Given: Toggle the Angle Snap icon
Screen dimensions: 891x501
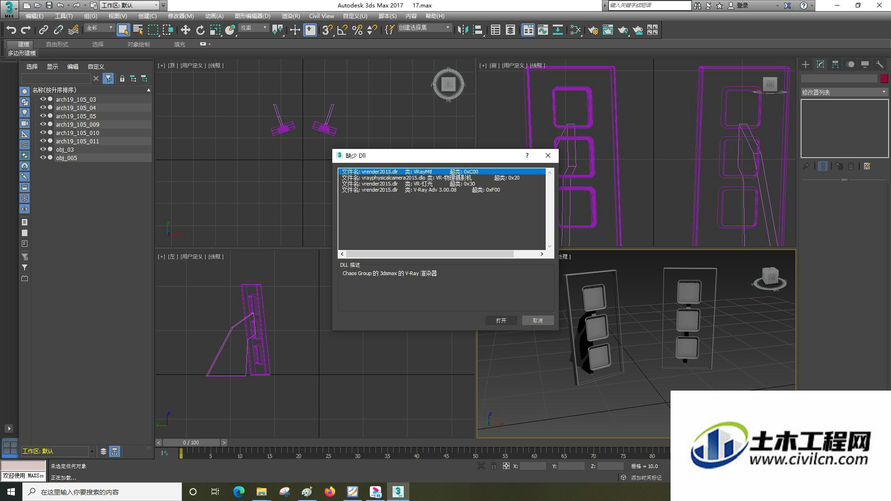Looking at the screenshot, I should pyautogui.click(x=342, y=30).
